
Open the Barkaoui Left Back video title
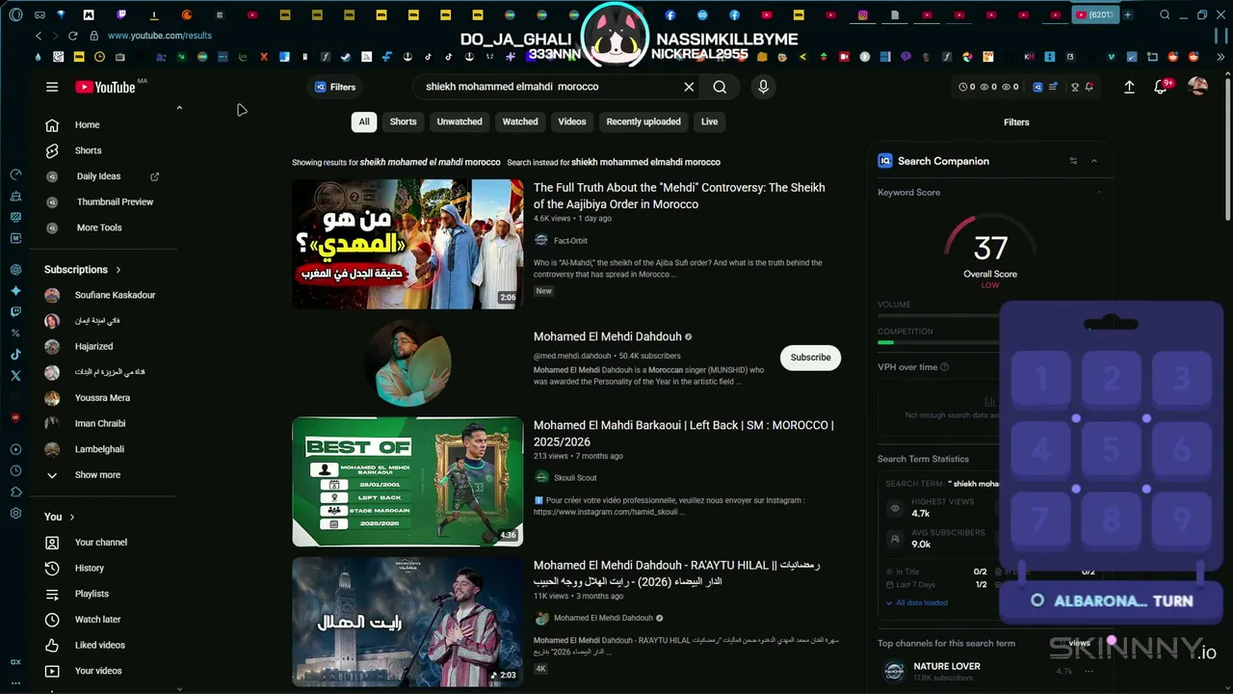tap(684, 433)
